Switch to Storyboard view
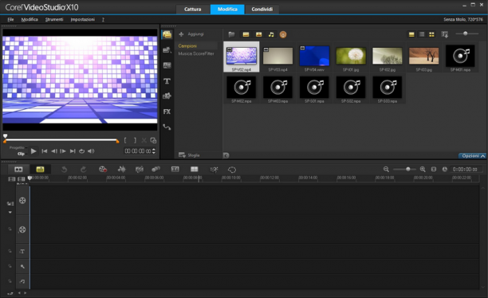488x298 pixels. 18,169
